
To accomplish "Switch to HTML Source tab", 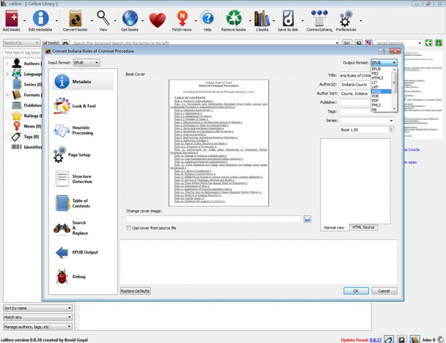I will coord(363,227).
